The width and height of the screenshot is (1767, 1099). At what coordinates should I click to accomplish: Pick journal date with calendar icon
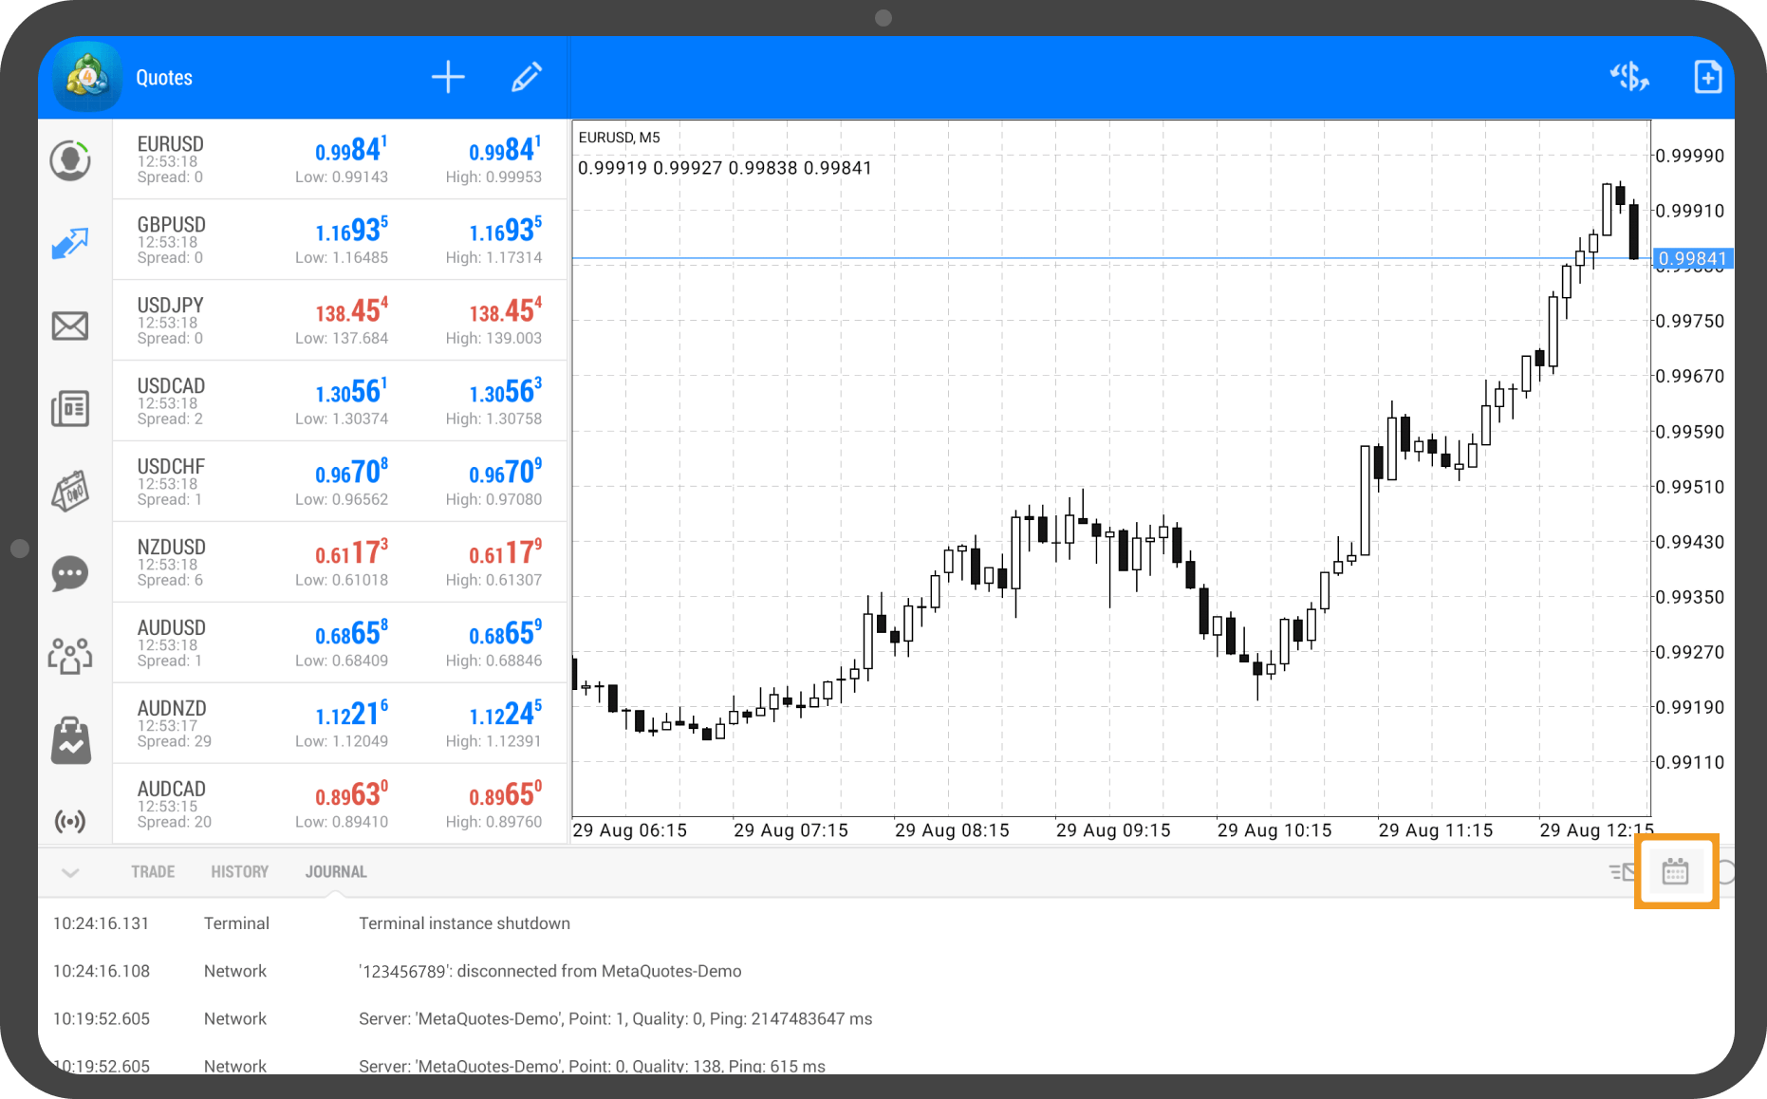1675,871
